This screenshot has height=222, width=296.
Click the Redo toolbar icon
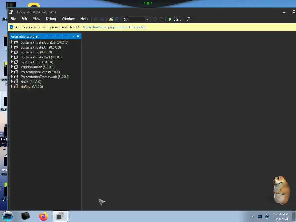click(x=161, y=19)
